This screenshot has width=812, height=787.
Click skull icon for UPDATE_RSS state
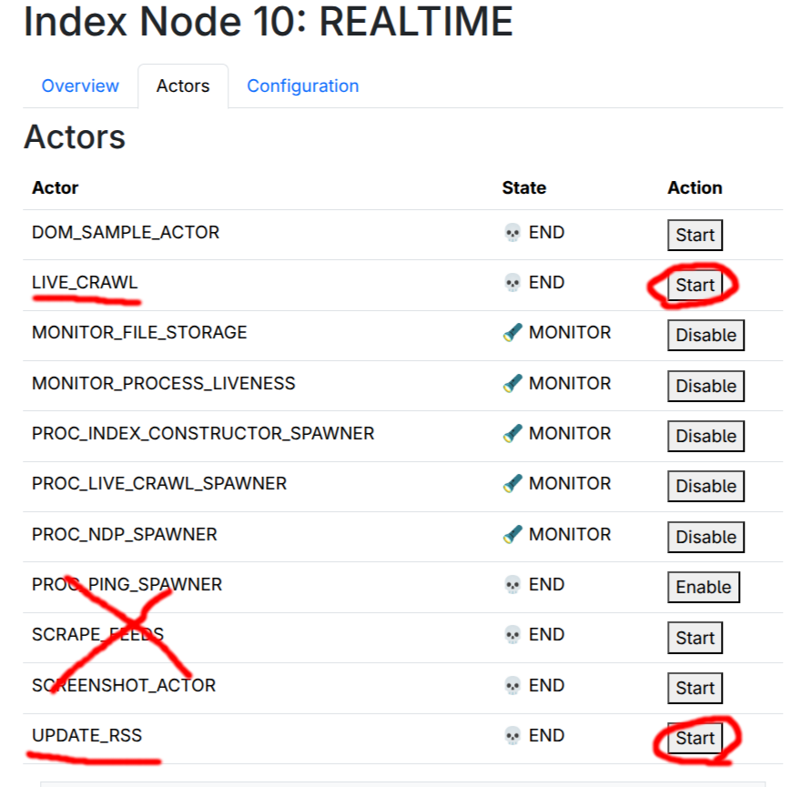[513, 735]
